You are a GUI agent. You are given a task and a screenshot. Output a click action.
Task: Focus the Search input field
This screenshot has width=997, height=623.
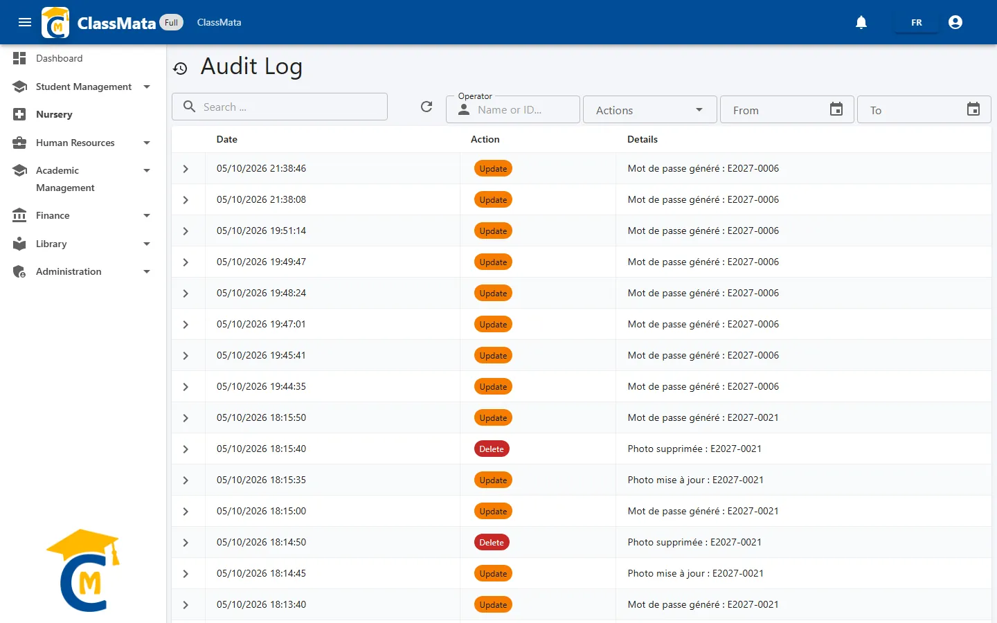pyautogui.click(x=280, y=107)
